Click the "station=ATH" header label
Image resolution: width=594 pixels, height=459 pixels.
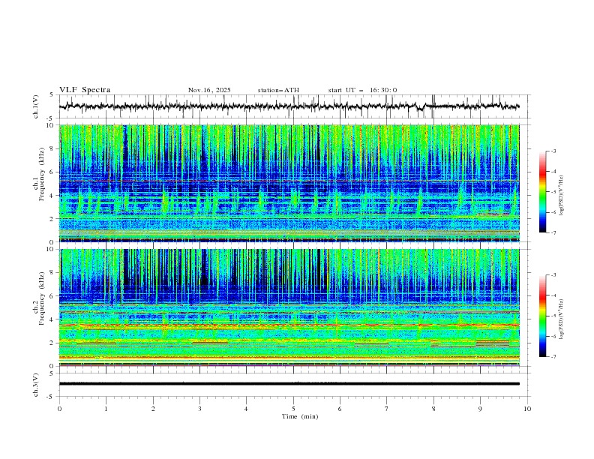point(278,90)
